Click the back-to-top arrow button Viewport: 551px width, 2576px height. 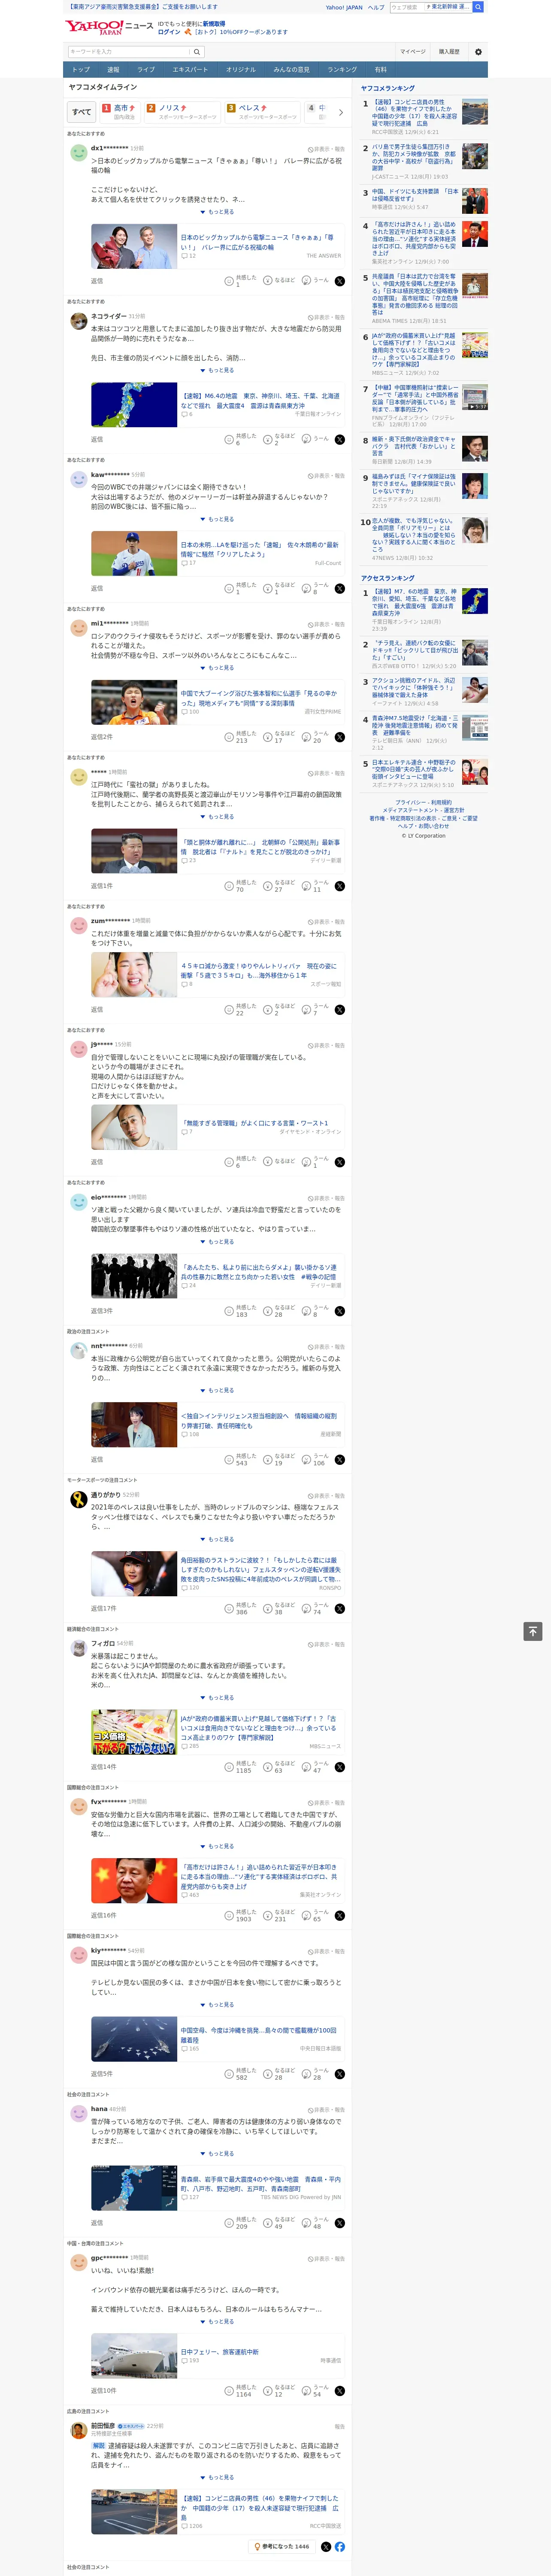point(533,1631)
